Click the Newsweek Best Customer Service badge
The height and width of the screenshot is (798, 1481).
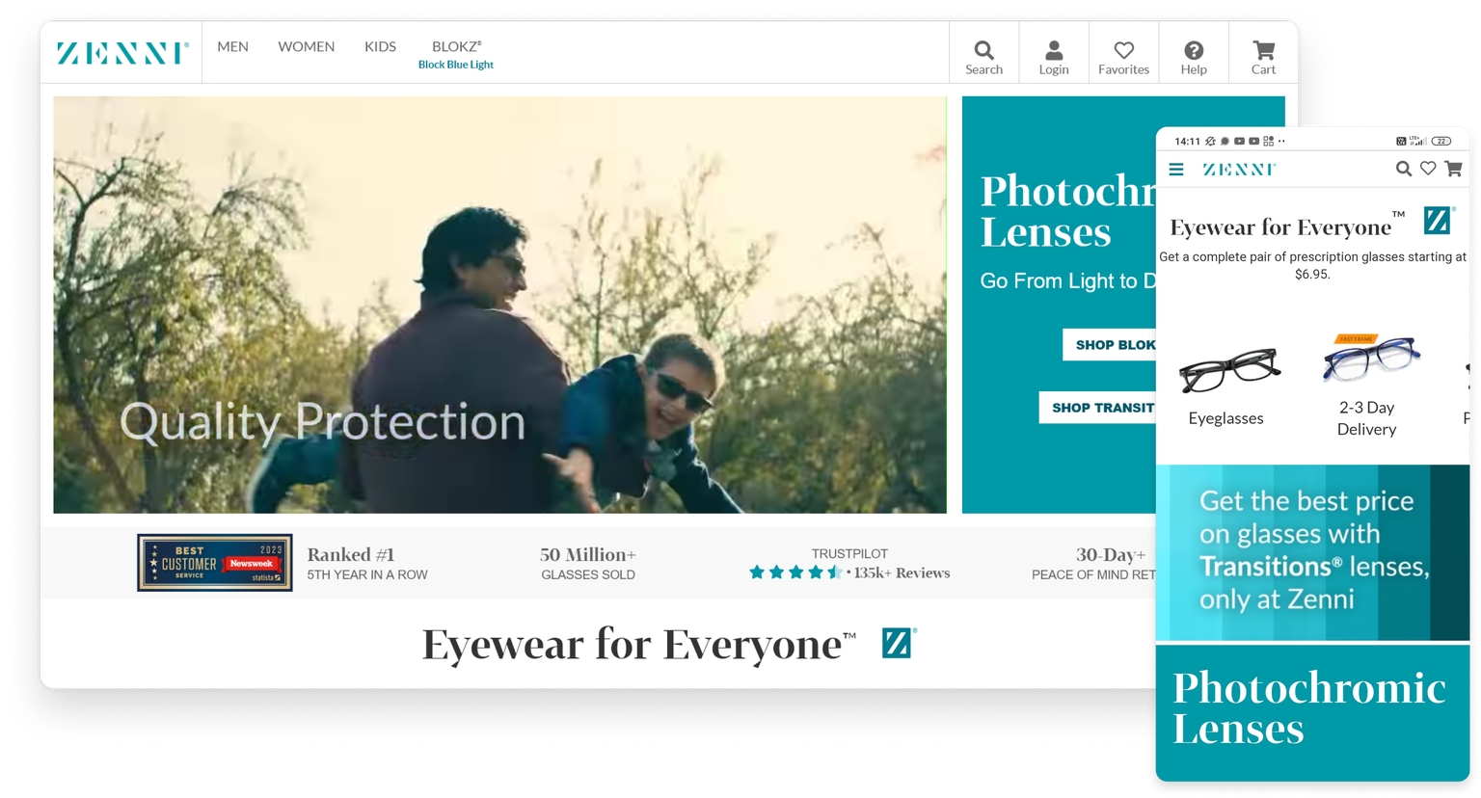(x=215, y=563)
